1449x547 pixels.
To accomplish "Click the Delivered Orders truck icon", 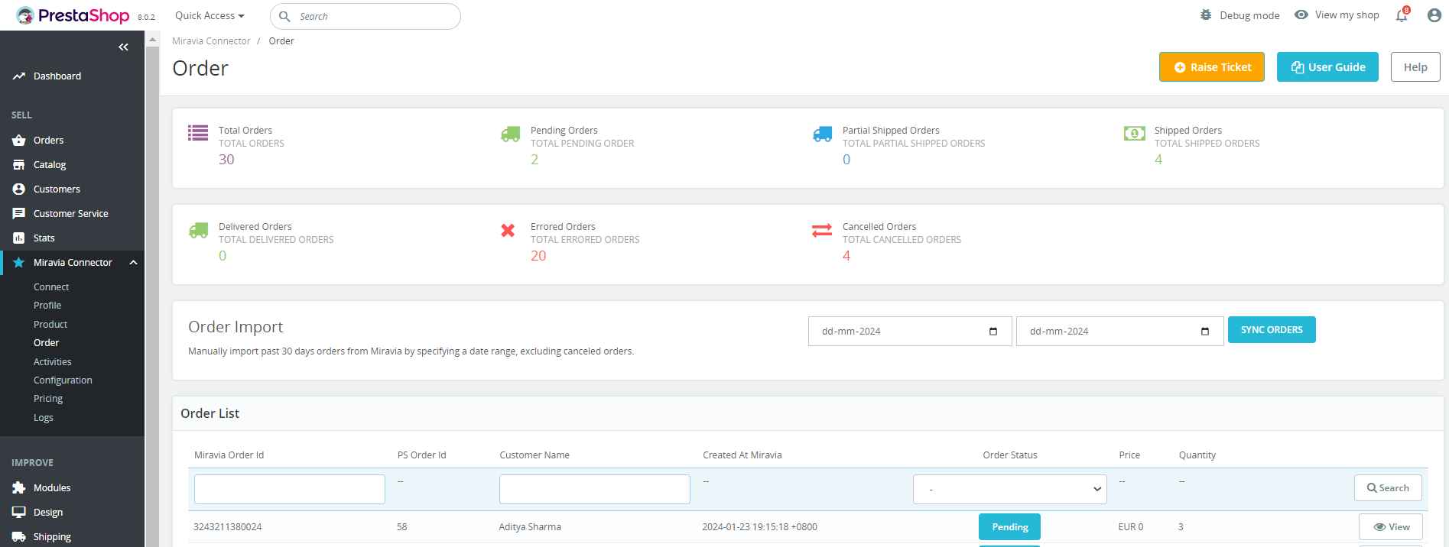I will (x=198, y=231).
